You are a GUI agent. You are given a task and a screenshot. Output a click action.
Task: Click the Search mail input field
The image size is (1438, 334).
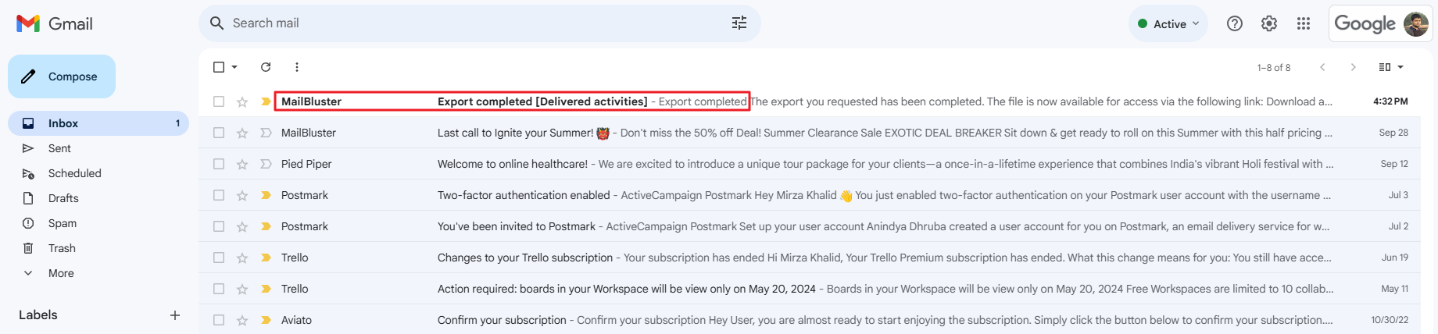coord(469,23)
